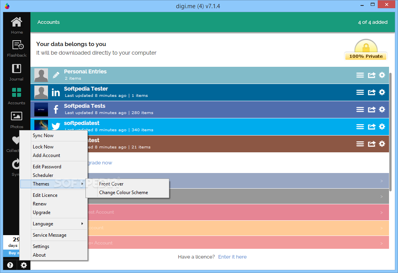Viewport: 398px width, 273px height.
Task: Open list menu for Softpedia Tester LinkedIn
Action: point(360,93)
